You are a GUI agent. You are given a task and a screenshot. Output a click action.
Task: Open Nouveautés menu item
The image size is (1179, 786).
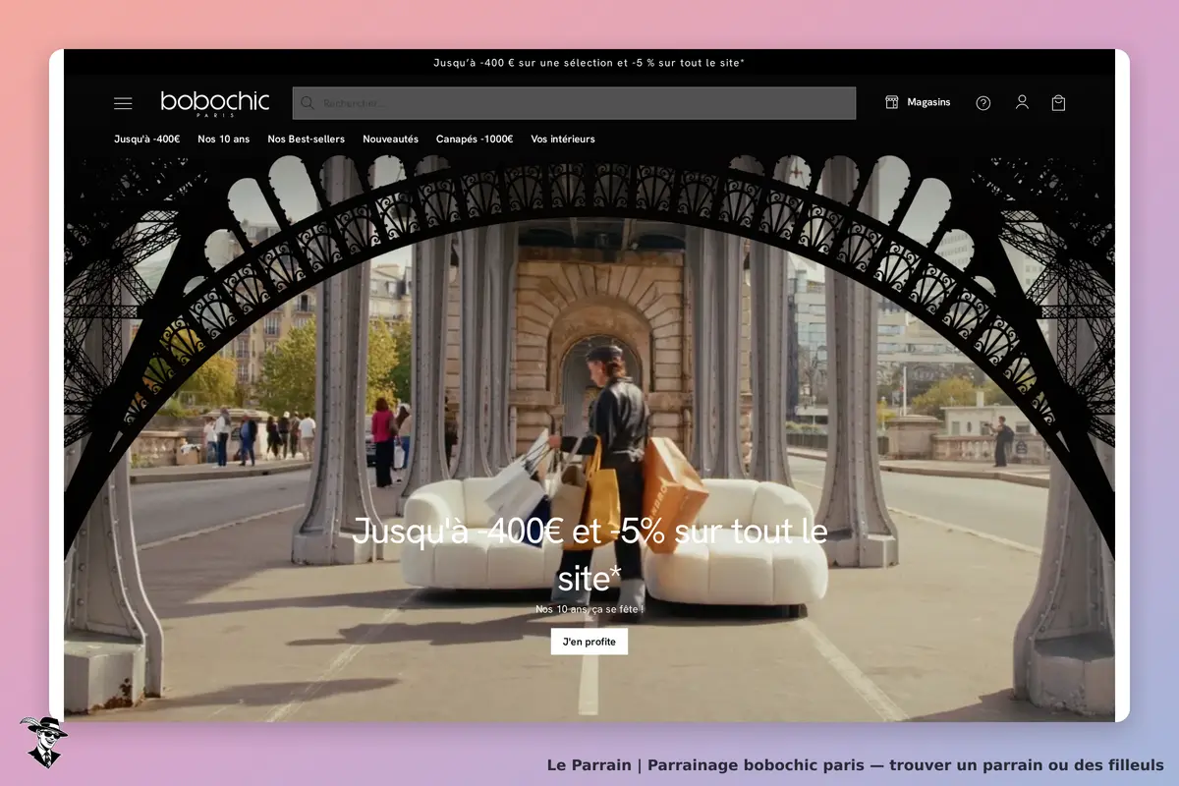(390, 140)
